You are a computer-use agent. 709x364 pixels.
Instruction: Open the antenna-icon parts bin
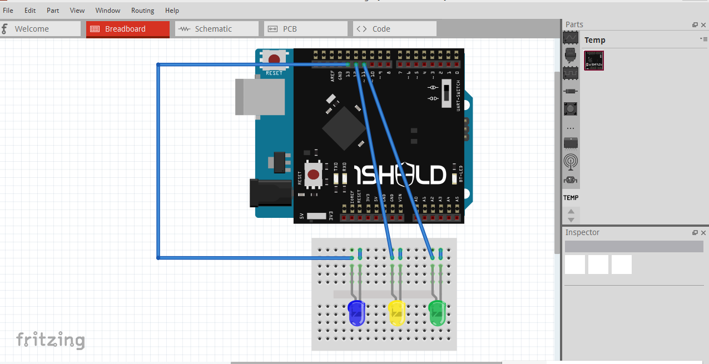coord(571,161)
